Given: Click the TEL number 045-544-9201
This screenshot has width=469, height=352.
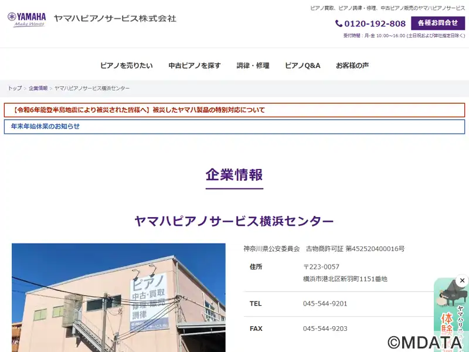Looking at the screenshot, I should pyautogui.click(x=325, y=303).
